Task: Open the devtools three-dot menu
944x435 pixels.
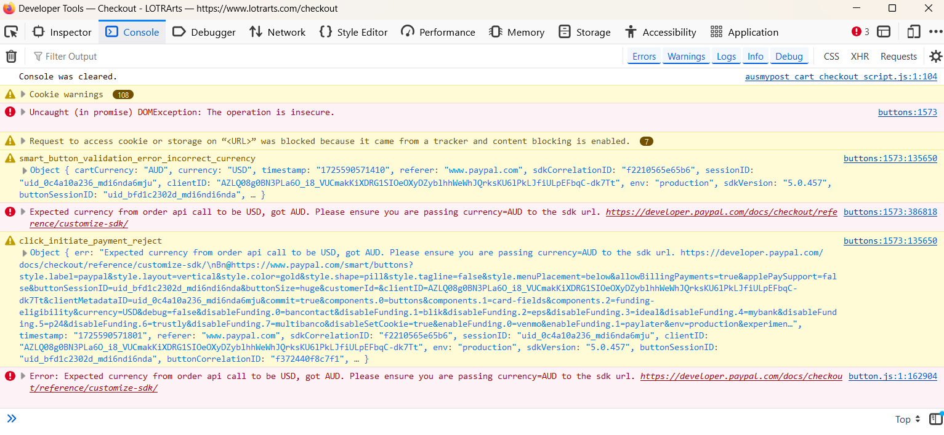Action: pos(937,32)
